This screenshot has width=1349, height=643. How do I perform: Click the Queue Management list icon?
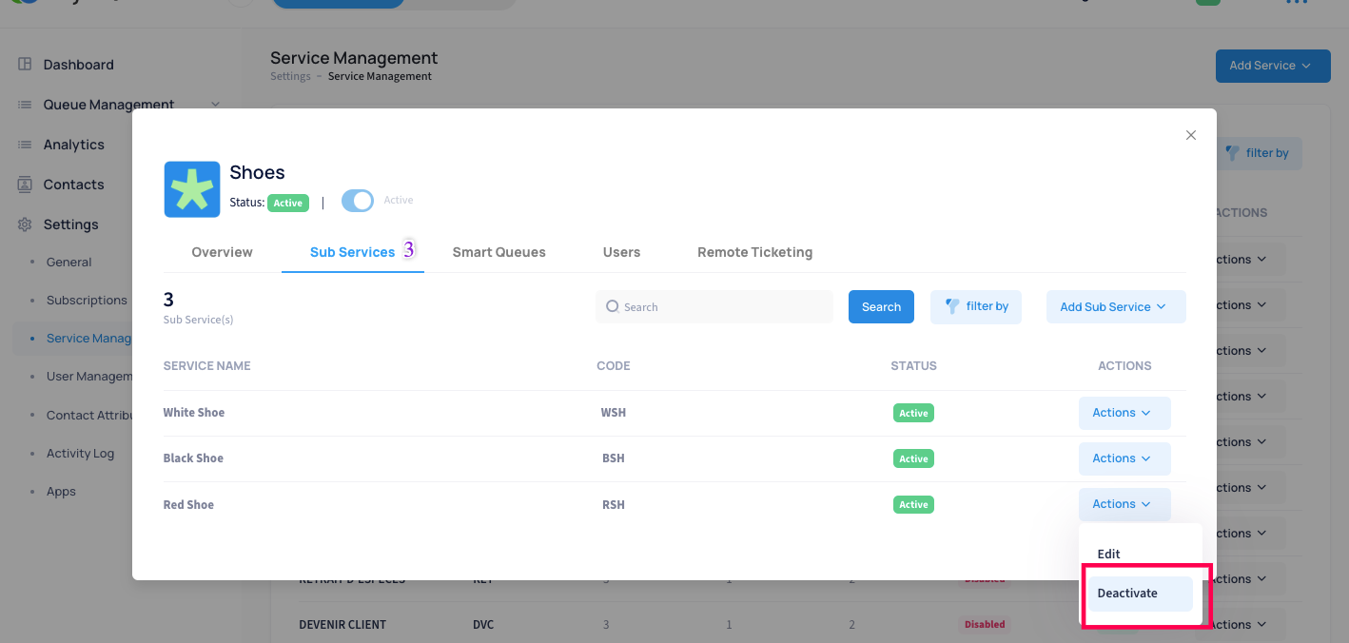tap(25, 105)
